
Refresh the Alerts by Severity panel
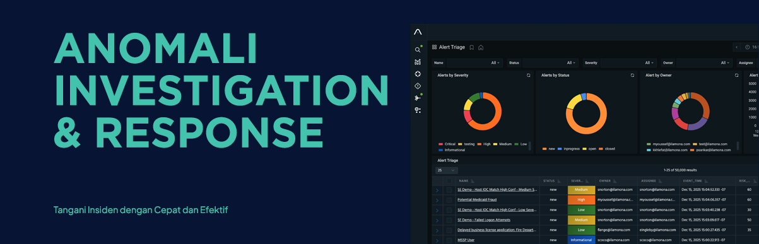[528, 75]
